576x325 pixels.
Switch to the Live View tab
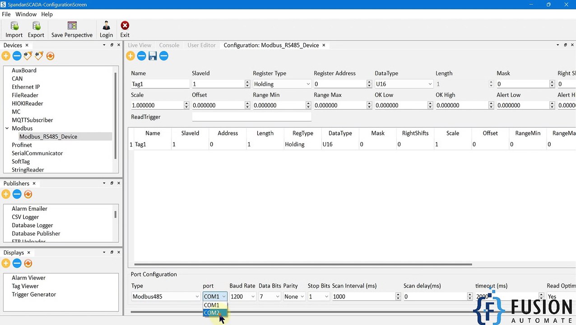tap(139, 45)
